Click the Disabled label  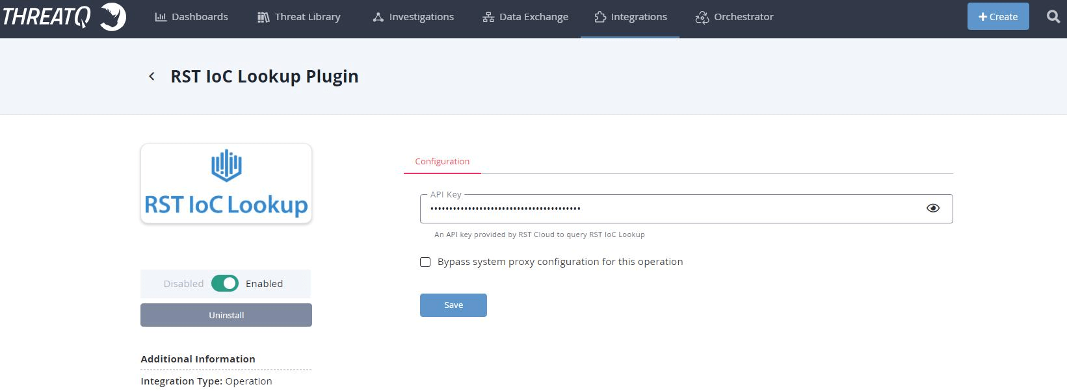pos(183,284)
